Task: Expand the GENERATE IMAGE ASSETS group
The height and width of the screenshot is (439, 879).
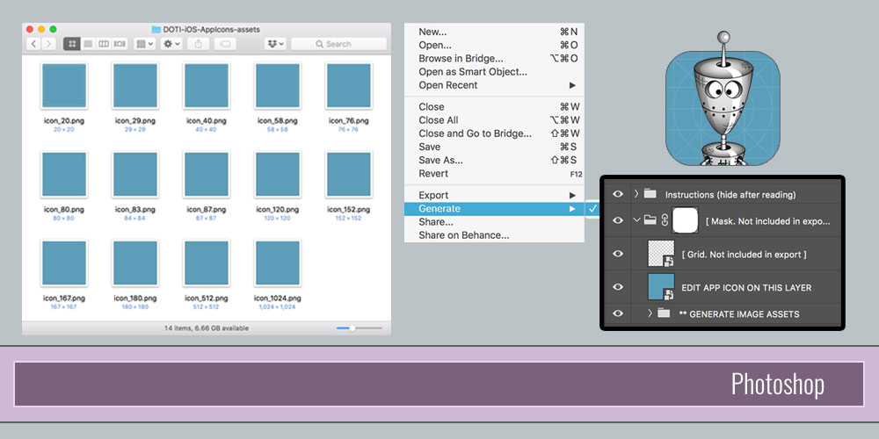Action: 650,313
